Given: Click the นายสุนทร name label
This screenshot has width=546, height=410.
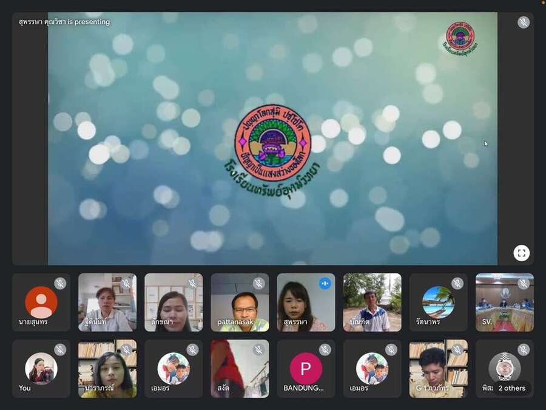Looking at the screenshot, I should point(33,321).
